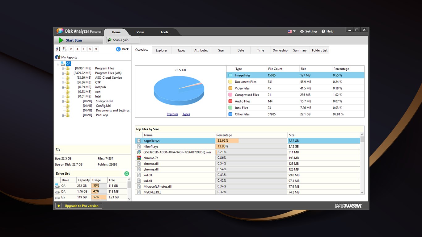422x237 pixels.
Task: Click the Scan Again arrow icon
Action: pyautogui.click(x=109, y=40)
